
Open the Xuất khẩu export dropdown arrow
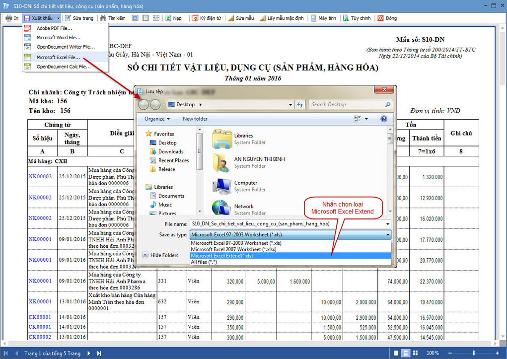(58, 18)
